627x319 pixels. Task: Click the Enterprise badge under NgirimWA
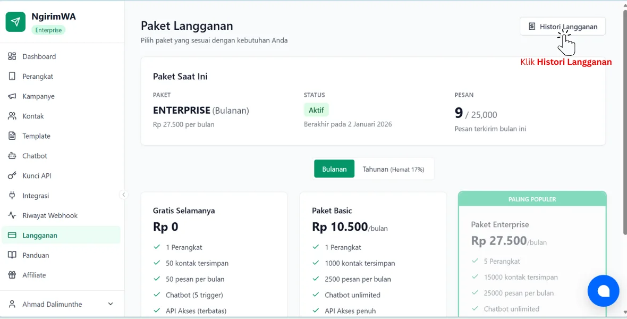pyautogui.click(x=48, y=30)
